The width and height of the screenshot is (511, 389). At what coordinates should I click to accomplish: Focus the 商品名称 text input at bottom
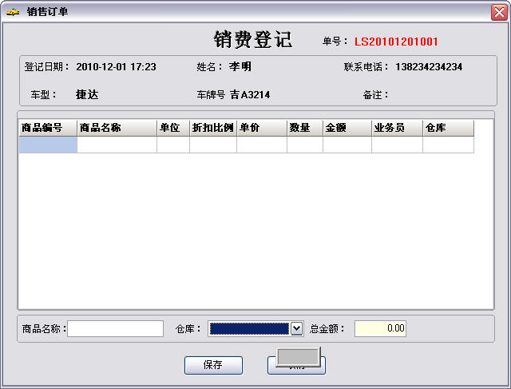115,328
